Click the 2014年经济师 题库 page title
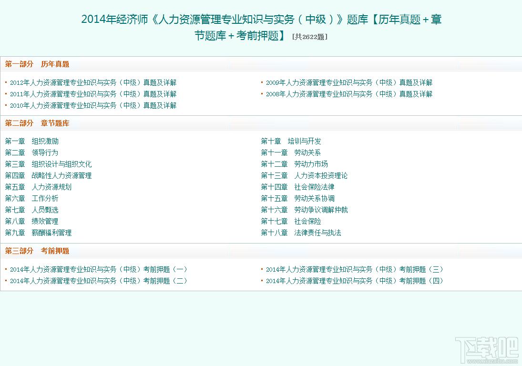 click(x=261, y=27)
